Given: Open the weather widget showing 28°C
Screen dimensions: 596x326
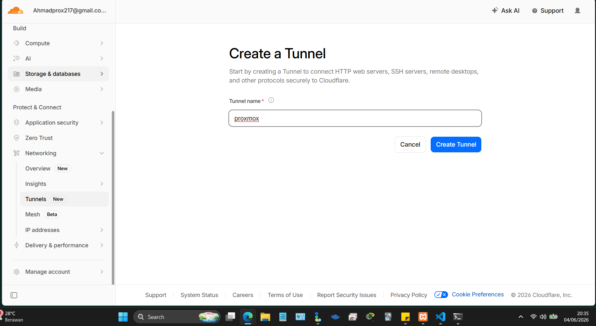Looking at the screenshot, I should [x=12, y=317].
